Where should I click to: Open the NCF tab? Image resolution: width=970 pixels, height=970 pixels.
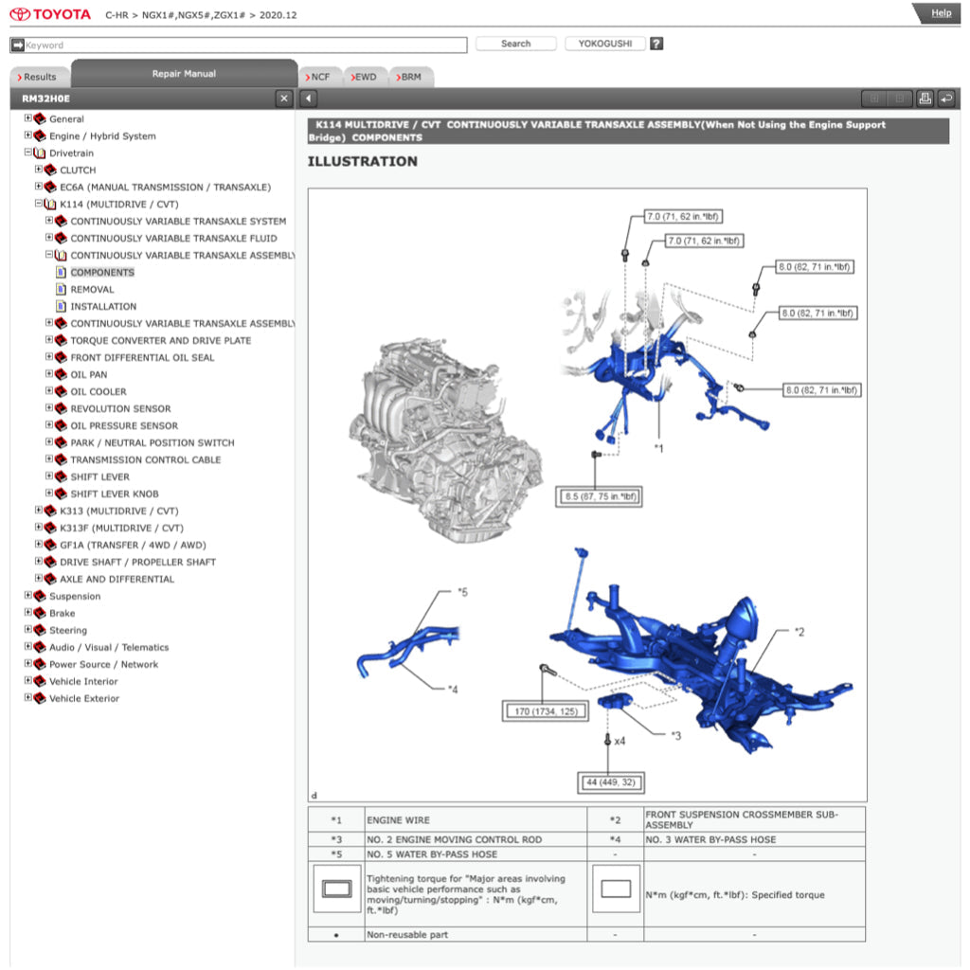319,77
